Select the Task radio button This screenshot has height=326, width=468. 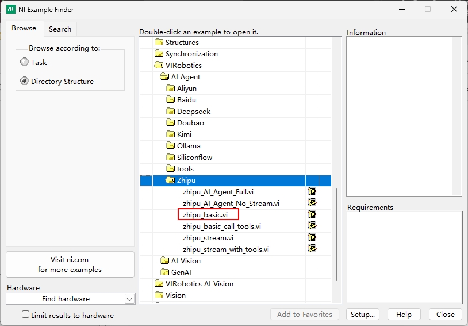click(x=24, y=62)
